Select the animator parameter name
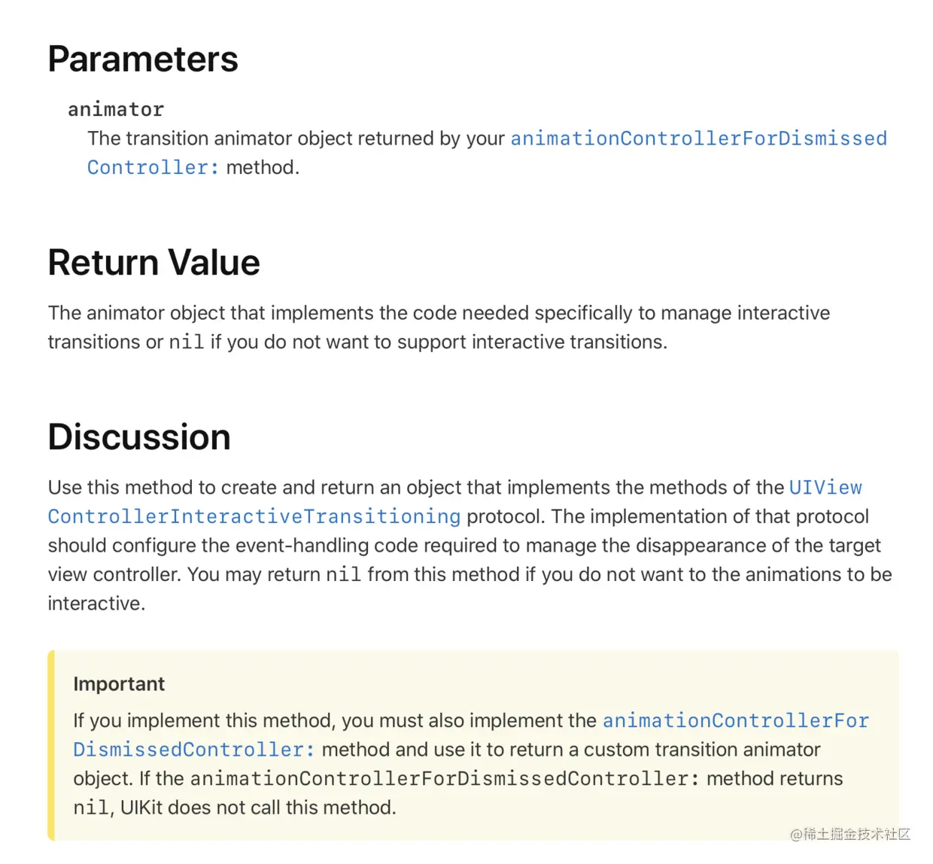The height and width of the screenshot is (864, 933). [116, 110]
